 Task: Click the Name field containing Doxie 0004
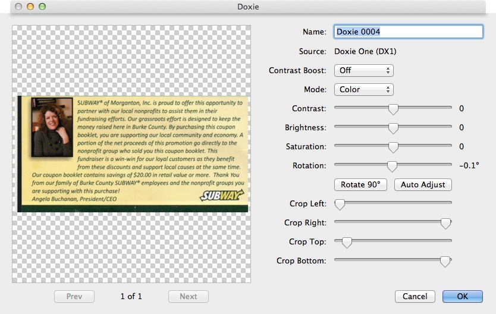[409, 32]
